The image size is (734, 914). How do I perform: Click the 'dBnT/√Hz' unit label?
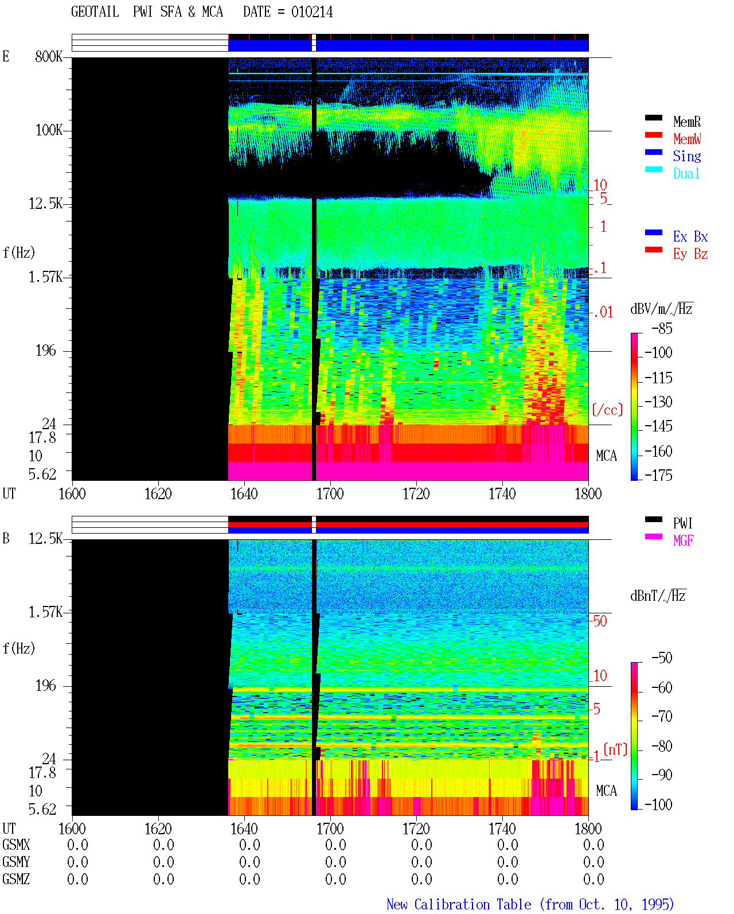click(658, 596)
